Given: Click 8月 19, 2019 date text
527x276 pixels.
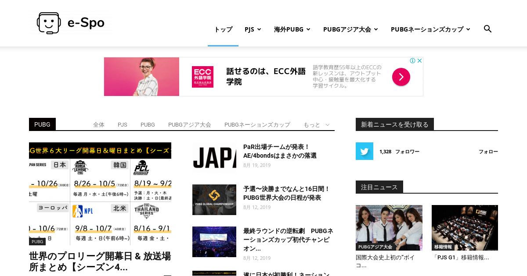Looking at the screenshot, I should (x=257, y=165).
